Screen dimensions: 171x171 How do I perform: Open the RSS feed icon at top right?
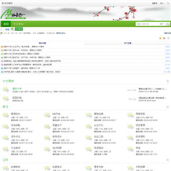[x=168, y=3]
